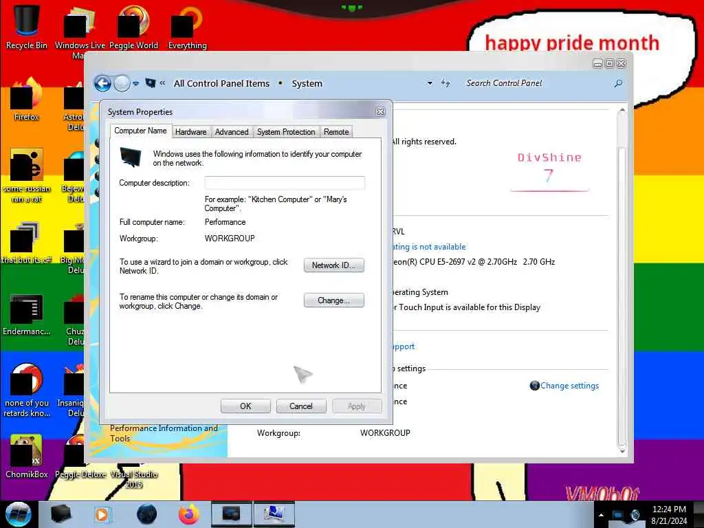The height and width of the screenshot is (528, 704).
Task: Click the Control Panel address bar icon
Action: 151,83
